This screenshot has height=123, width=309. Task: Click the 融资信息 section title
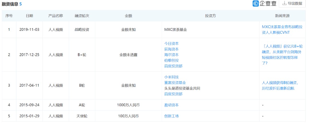(10, 4)
